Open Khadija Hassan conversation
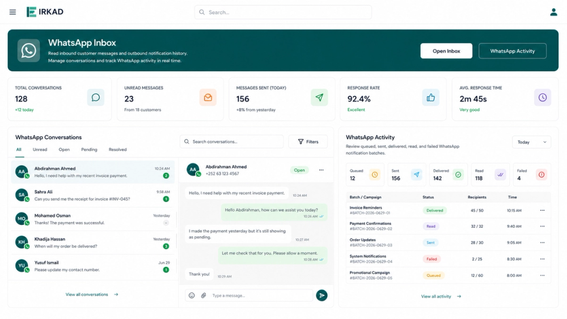 (x=92, y=243)
